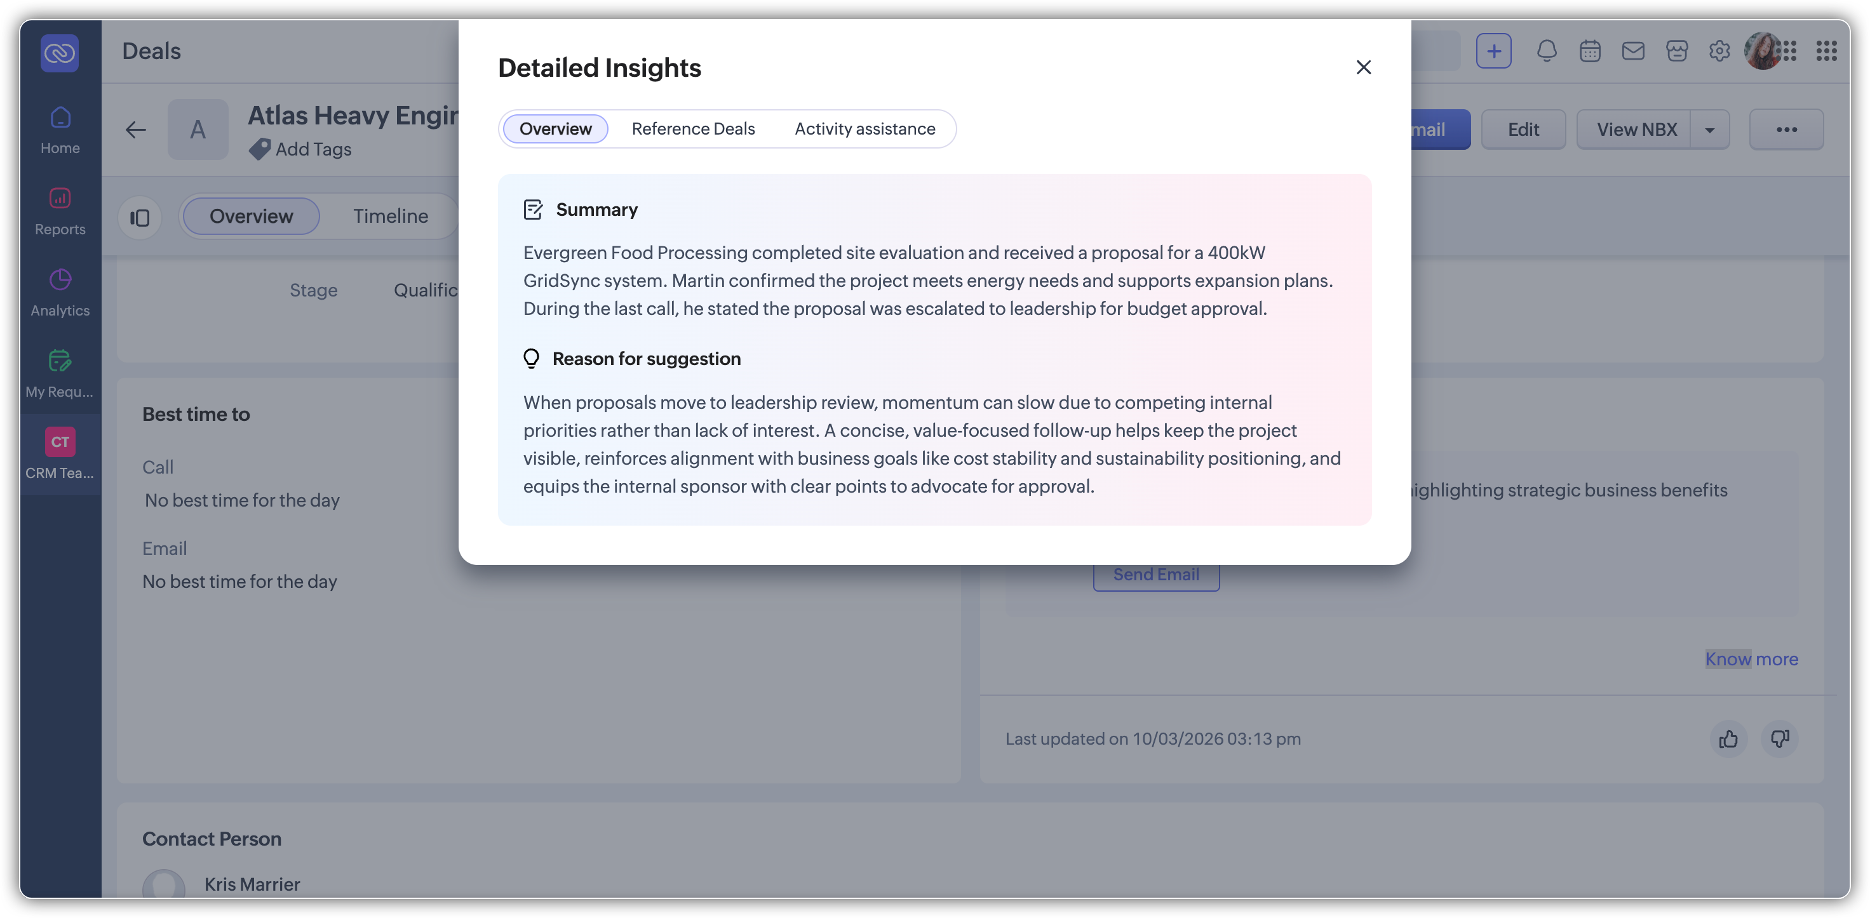The height and width of the screenshot is (918, 1870).
Task: Open the settings gear icon
Action: pos(1719,51)
